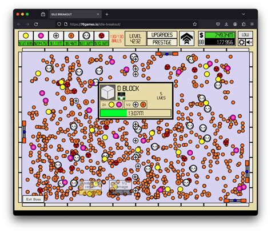Screen dimensions: 271x233
Task: Open the Pocket save icon
Action: coord(218,24)
